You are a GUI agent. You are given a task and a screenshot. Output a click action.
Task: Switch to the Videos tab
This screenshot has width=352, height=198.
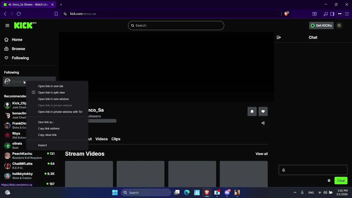coord(101,139)
